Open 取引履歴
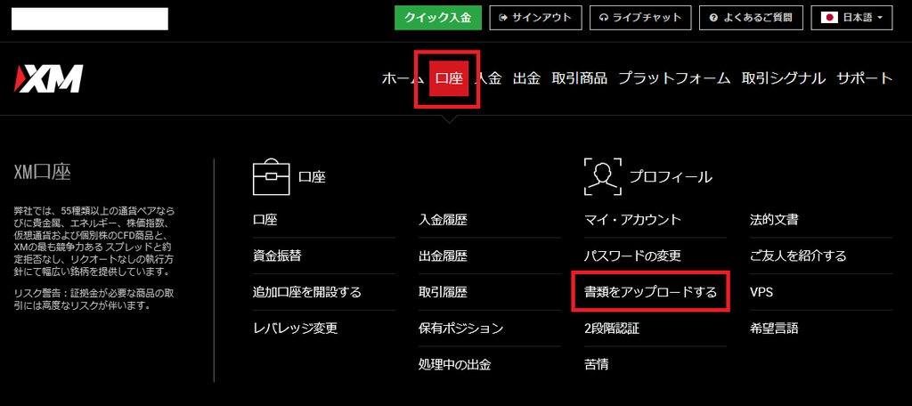Screen dimensions: 912x406 (x=443, y=292)
